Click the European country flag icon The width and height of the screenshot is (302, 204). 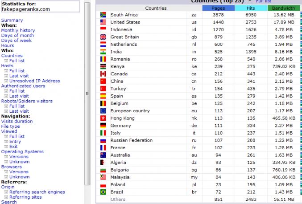click(103, 111)
